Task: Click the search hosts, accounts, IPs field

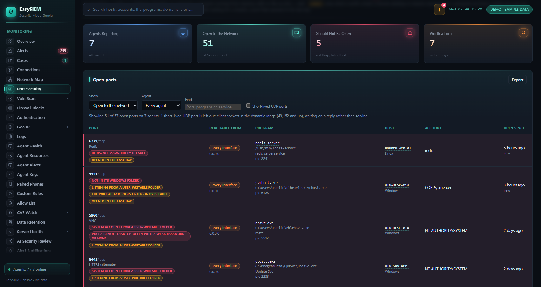Action: tap(143, 10)
